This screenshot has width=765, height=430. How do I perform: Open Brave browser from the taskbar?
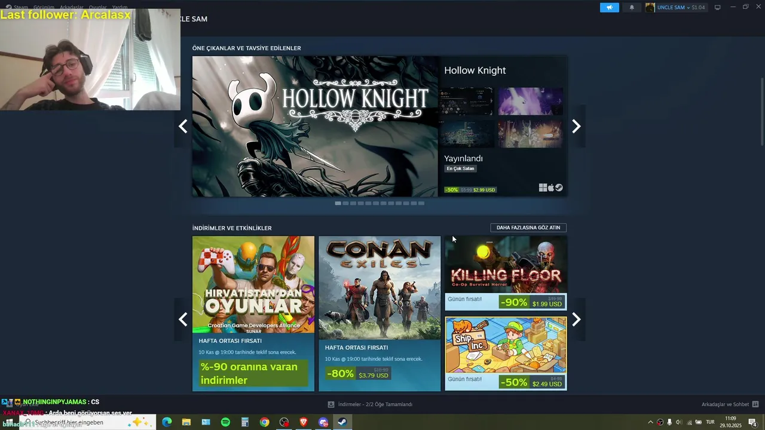[304, 422]
